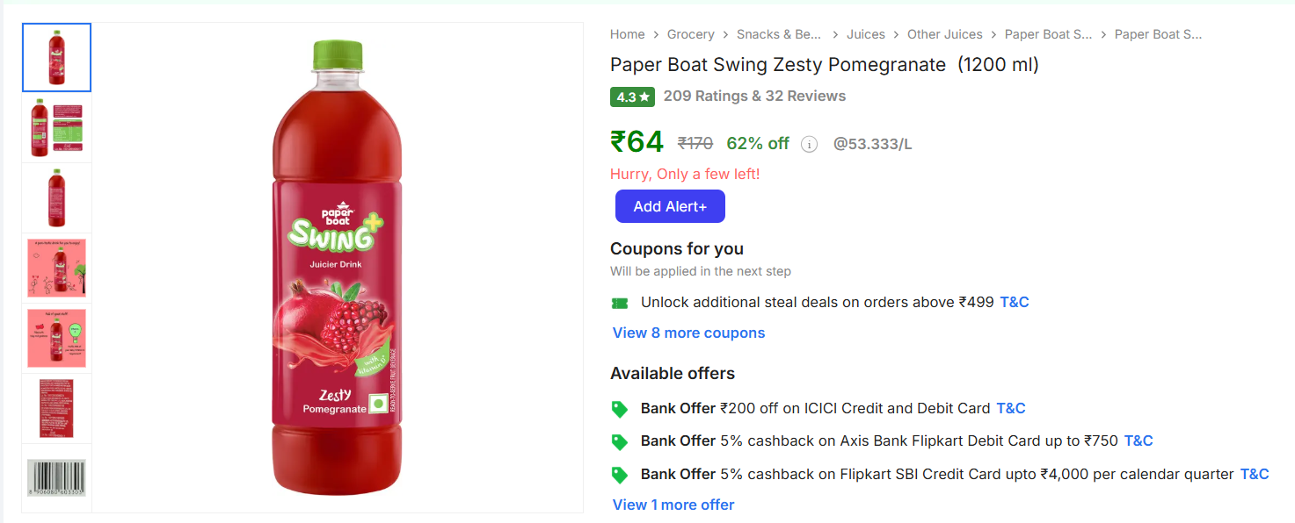This screenshot has width=1295, height=523.
Task: Click the tag icon beside Axis Bank offer
Action: coord(620,441)
